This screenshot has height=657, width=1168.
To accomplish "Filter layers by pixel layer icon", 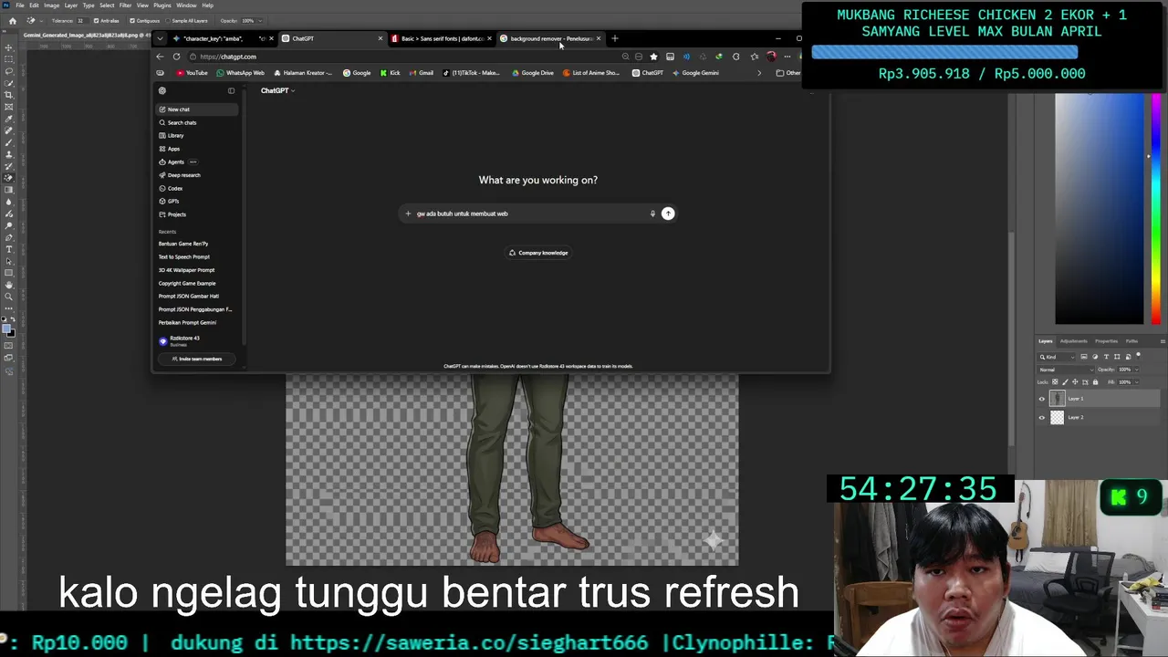I will 1084,357.
